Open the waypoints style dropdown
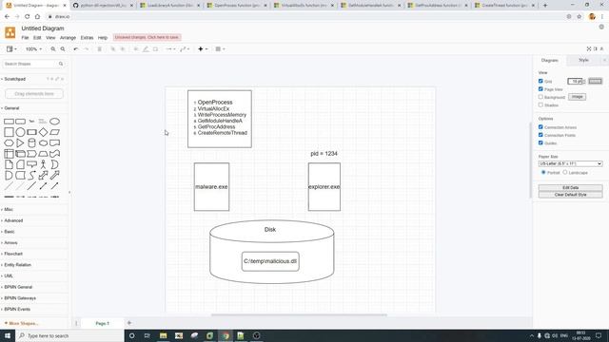The height and width of the screenshot is (342, 609). point(185,49)
